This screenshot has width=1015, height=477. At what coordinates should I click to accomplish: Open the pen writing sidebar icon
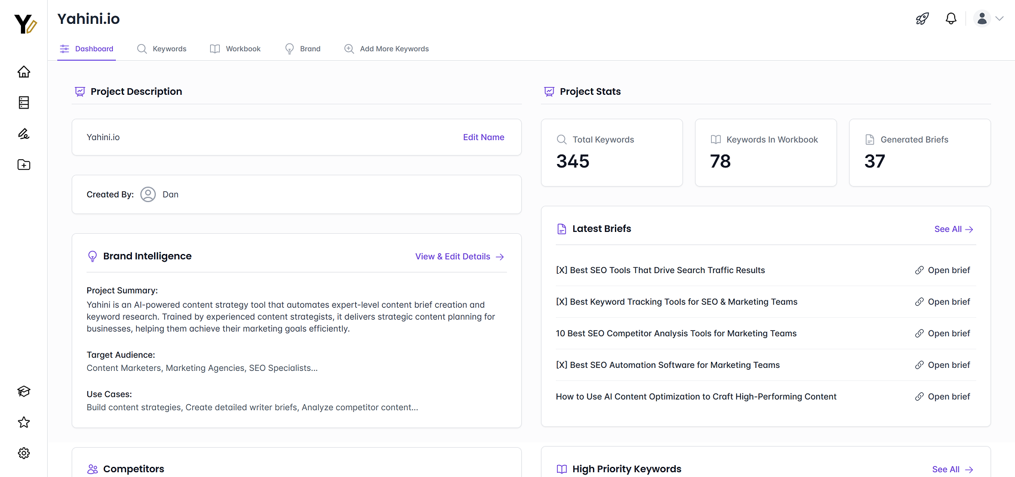pyautogui.click(x=24, y=134)
